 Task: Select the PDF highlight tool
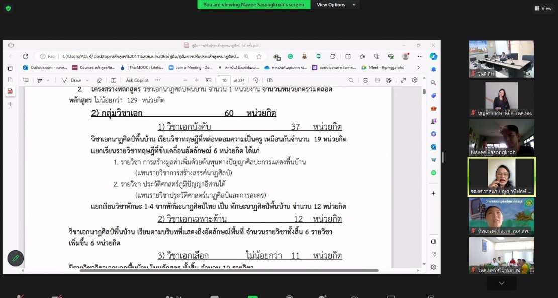point(40,80)
